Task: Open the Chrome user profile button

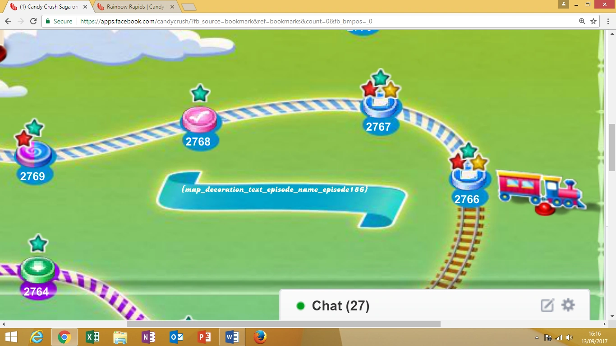Action: point(563,4)
